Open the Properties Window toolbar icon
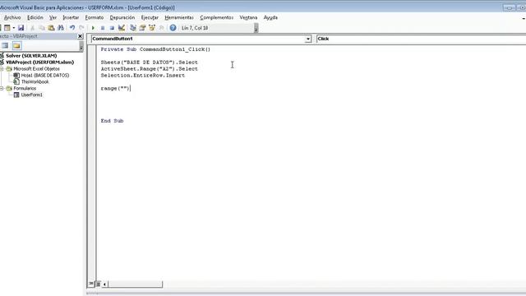Viewport: 526px width, 296px height. 142,28
